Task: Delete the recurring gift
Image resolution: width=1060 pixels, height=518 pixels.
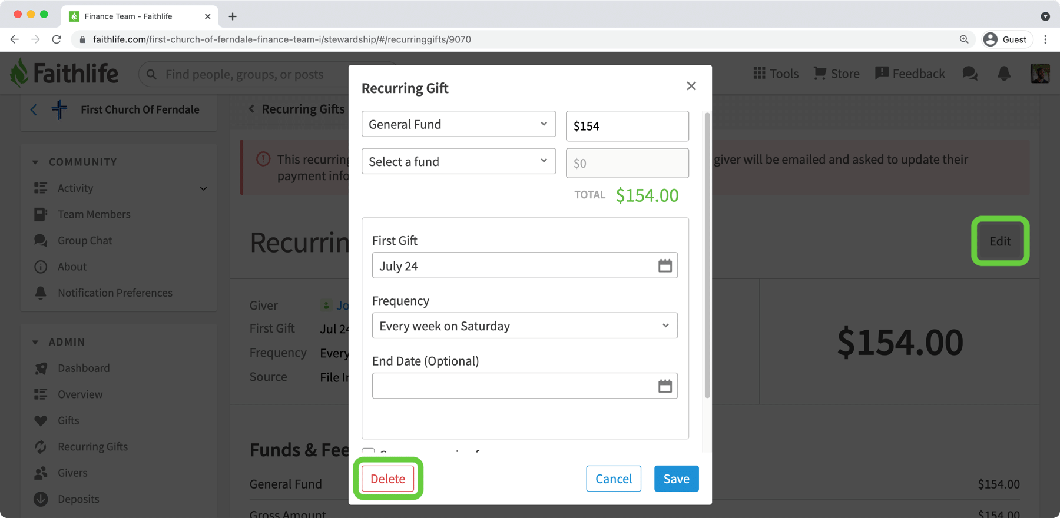Action: click(388, 479)
